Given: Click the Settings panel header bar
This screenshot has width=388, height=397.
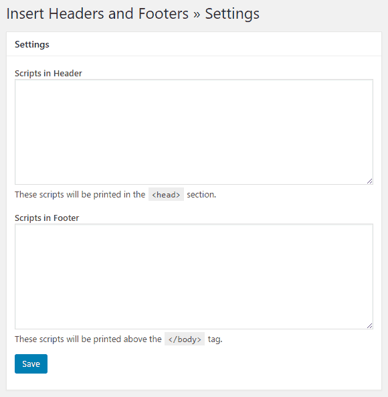Looking at the screenshot, I should pyautogui.click(x=194, y=44).
